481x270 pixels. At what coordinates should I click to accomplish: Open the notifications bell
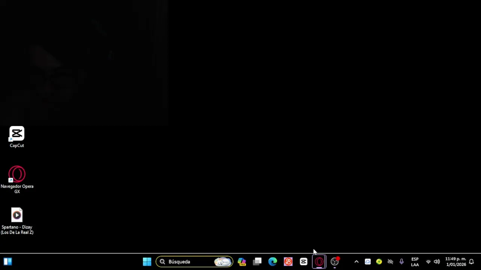tap(471, 262)
